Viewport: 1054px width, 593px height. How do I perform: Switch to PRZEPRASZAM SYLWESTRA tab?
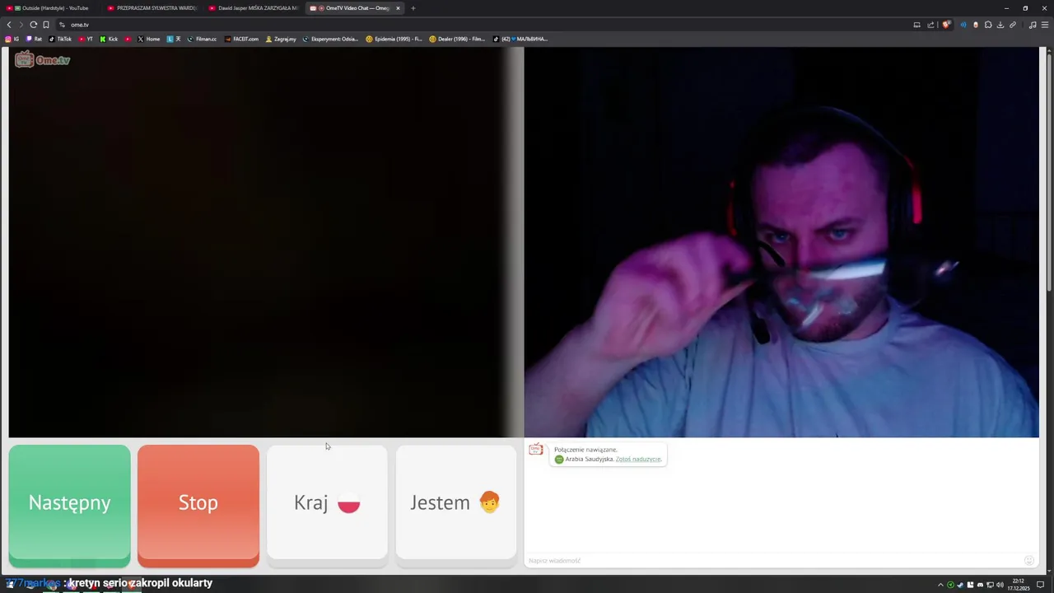point(152,8)
